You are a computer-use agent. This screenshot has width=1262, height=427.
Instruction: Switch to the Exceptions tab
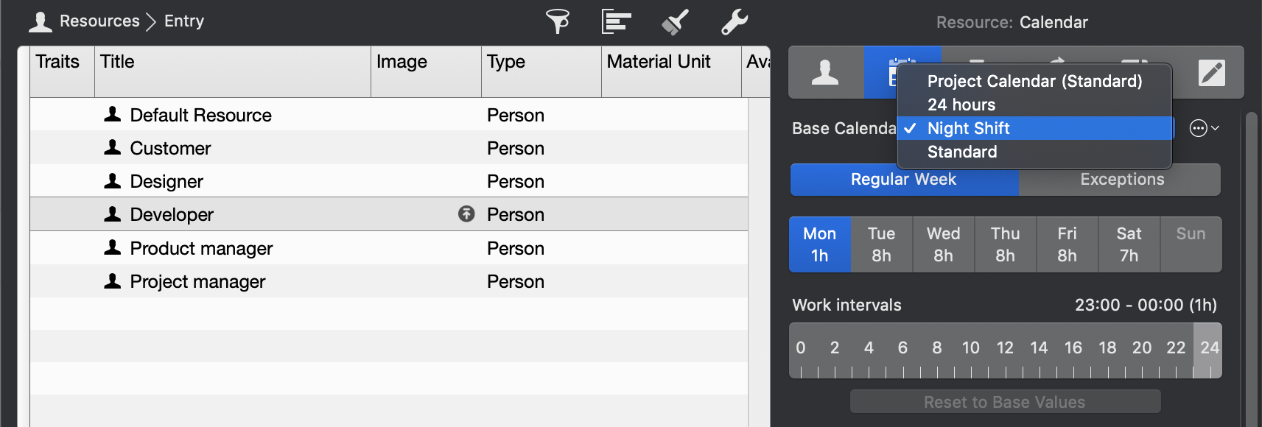(1121, 179)
